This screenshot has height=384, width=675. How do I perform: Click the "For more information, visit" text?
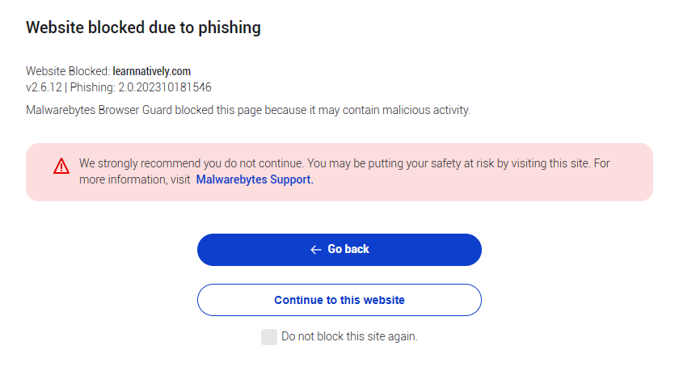(x=134, y=179)
